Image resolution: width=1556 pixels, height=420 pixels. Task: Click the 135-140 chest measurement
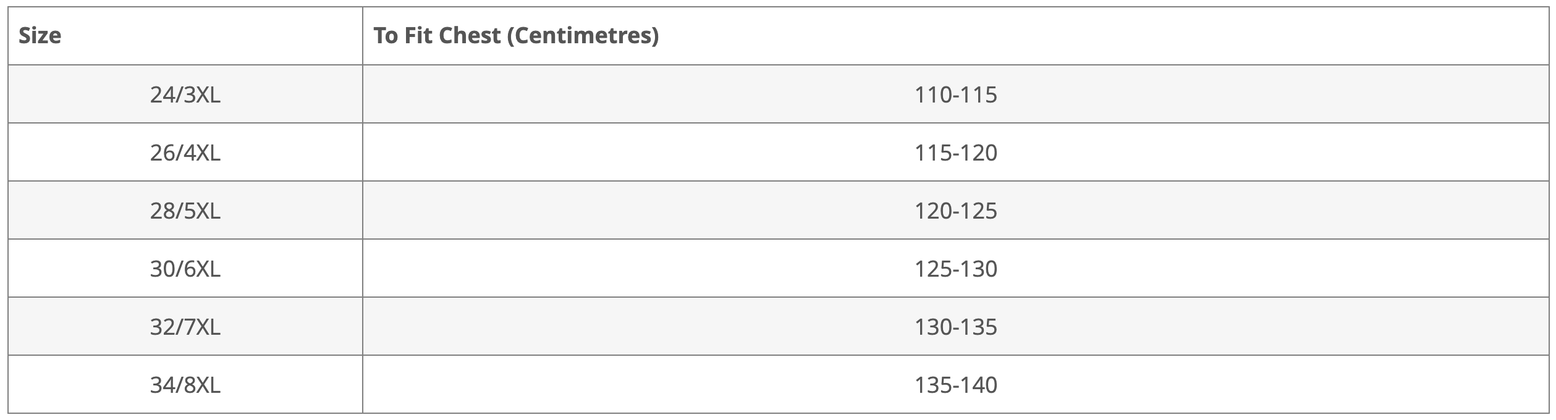(955, 385)
